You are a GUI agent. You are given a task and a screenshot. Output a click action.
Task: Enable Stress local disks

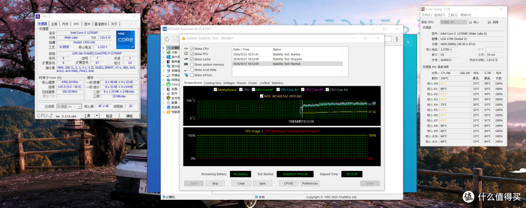[192, 70]
